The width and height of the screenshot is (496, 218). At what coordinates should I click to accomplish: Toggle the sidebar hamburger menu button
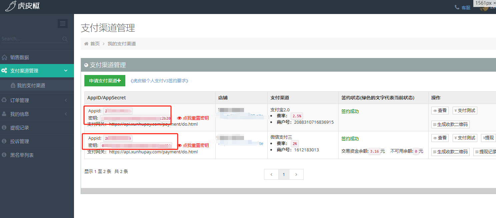(63, 23)
